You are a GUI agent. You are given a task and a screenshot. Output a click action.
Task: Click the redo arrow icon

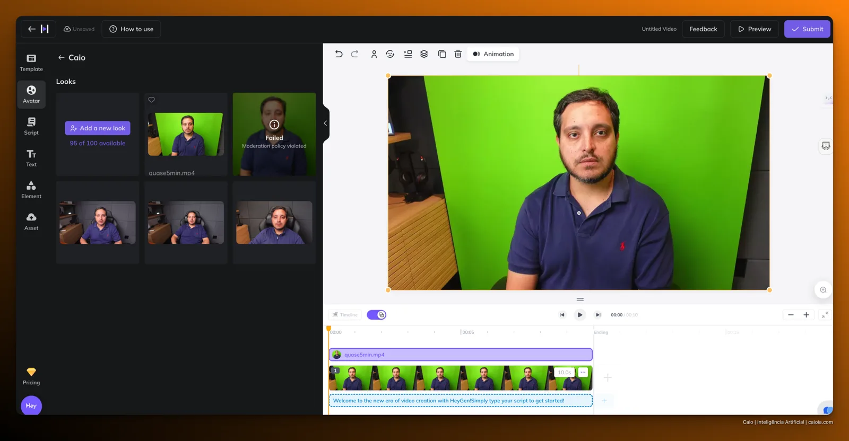354,54
